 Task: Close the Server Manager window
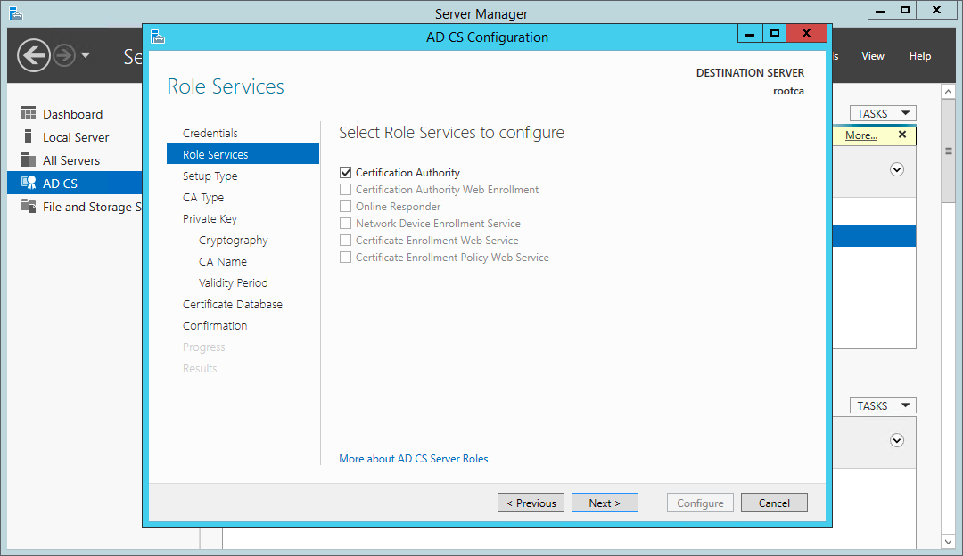[936, 10]
